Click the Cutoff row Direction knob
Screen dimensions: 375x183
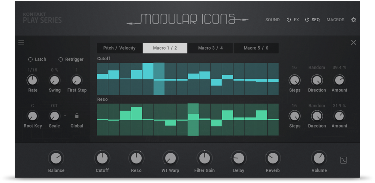pyautogui.click(x=317, y=80)
